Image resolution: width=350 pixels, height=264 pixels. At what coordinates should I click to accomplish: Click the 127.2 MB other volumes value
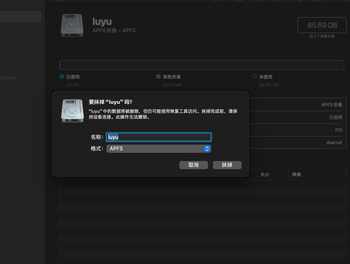tap(172, 85)
